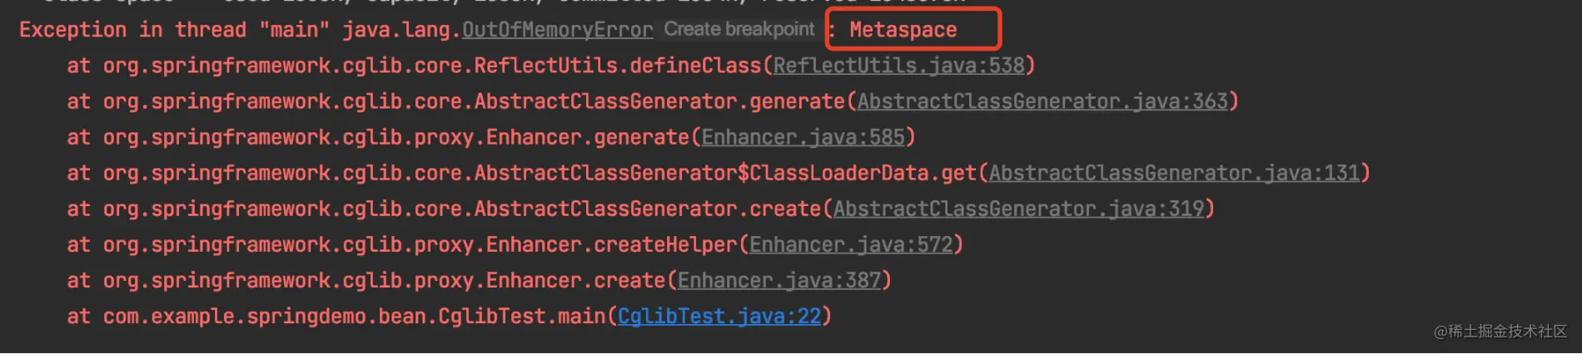Image resolution: width=1582 pixels, height=354 pixels.
Task: Click the Enhancer.generate method text
Action: tap(588, 137)
